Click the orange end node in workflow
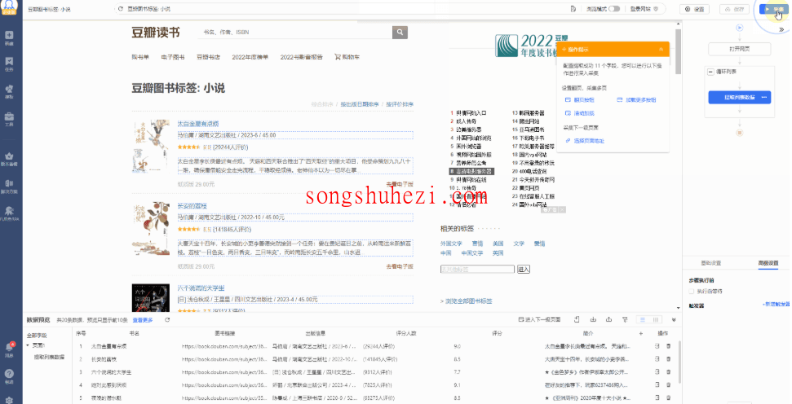The height and width of the screenshot is (404, 792). pos(740,133)
